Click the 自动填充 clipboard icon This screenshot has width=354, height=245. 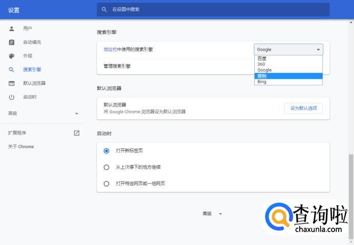point(12,42)
